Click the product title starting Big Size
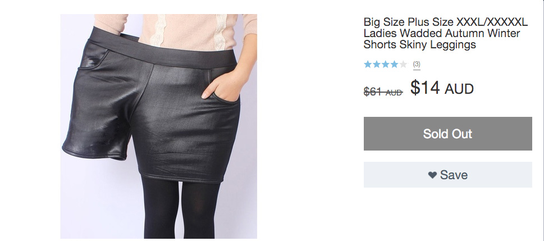Image resolution: width=544 pixels, height=241 pixels. 445,33
